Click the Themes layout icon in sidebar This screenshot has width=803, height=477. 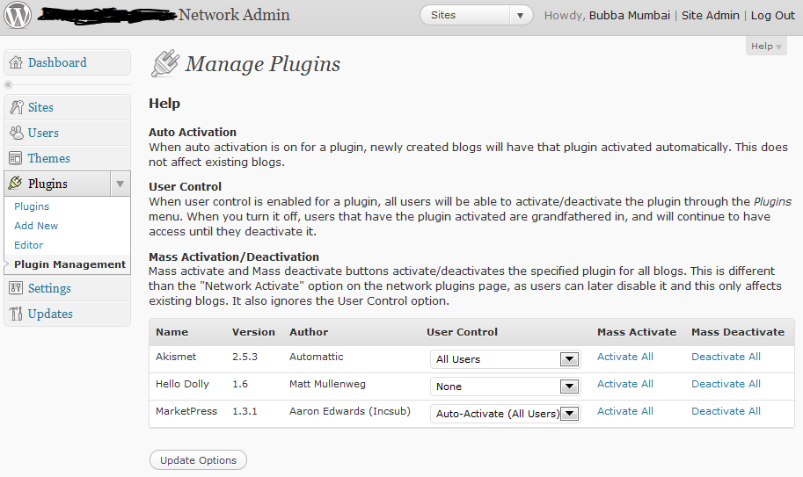click(x=16, y=158)
